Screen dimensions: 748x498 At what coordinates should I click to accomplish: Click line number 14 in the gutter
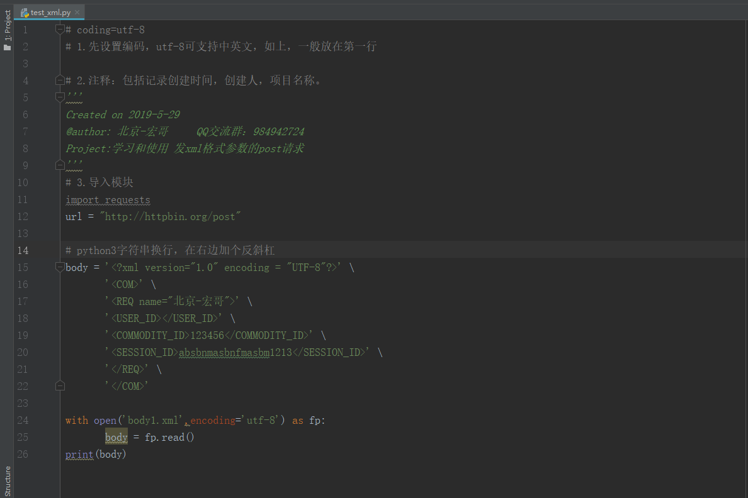(x=23, y=250)
